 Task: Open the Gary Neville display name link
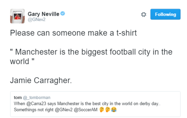click(x=43, y=14)
